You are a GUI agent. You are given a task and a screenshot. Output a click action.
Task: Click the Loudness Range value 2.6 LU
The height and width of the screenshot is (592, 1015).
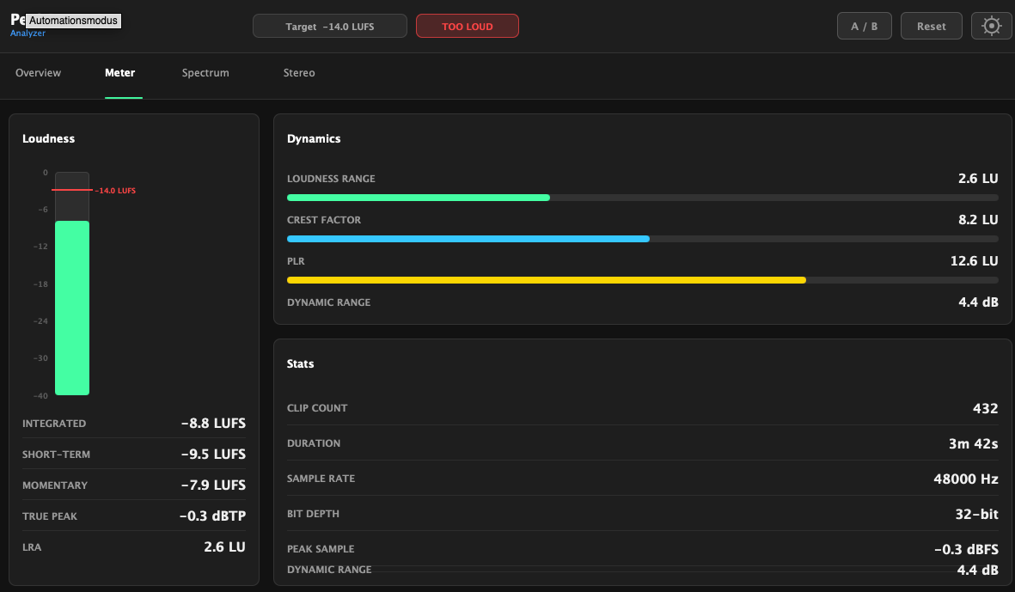pyautogui.click(x=978, y=179)
